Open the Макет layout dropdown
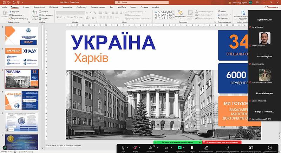This screenshot has width=281, height=153. pyautogui.click(x=44, y=12)
